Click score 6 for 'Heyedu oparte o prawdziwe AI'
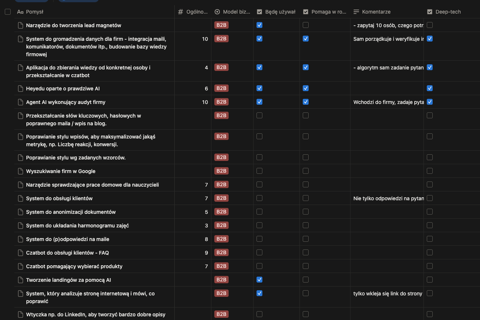The height and width of the screenshot is (320, 480). click(206, 89)
